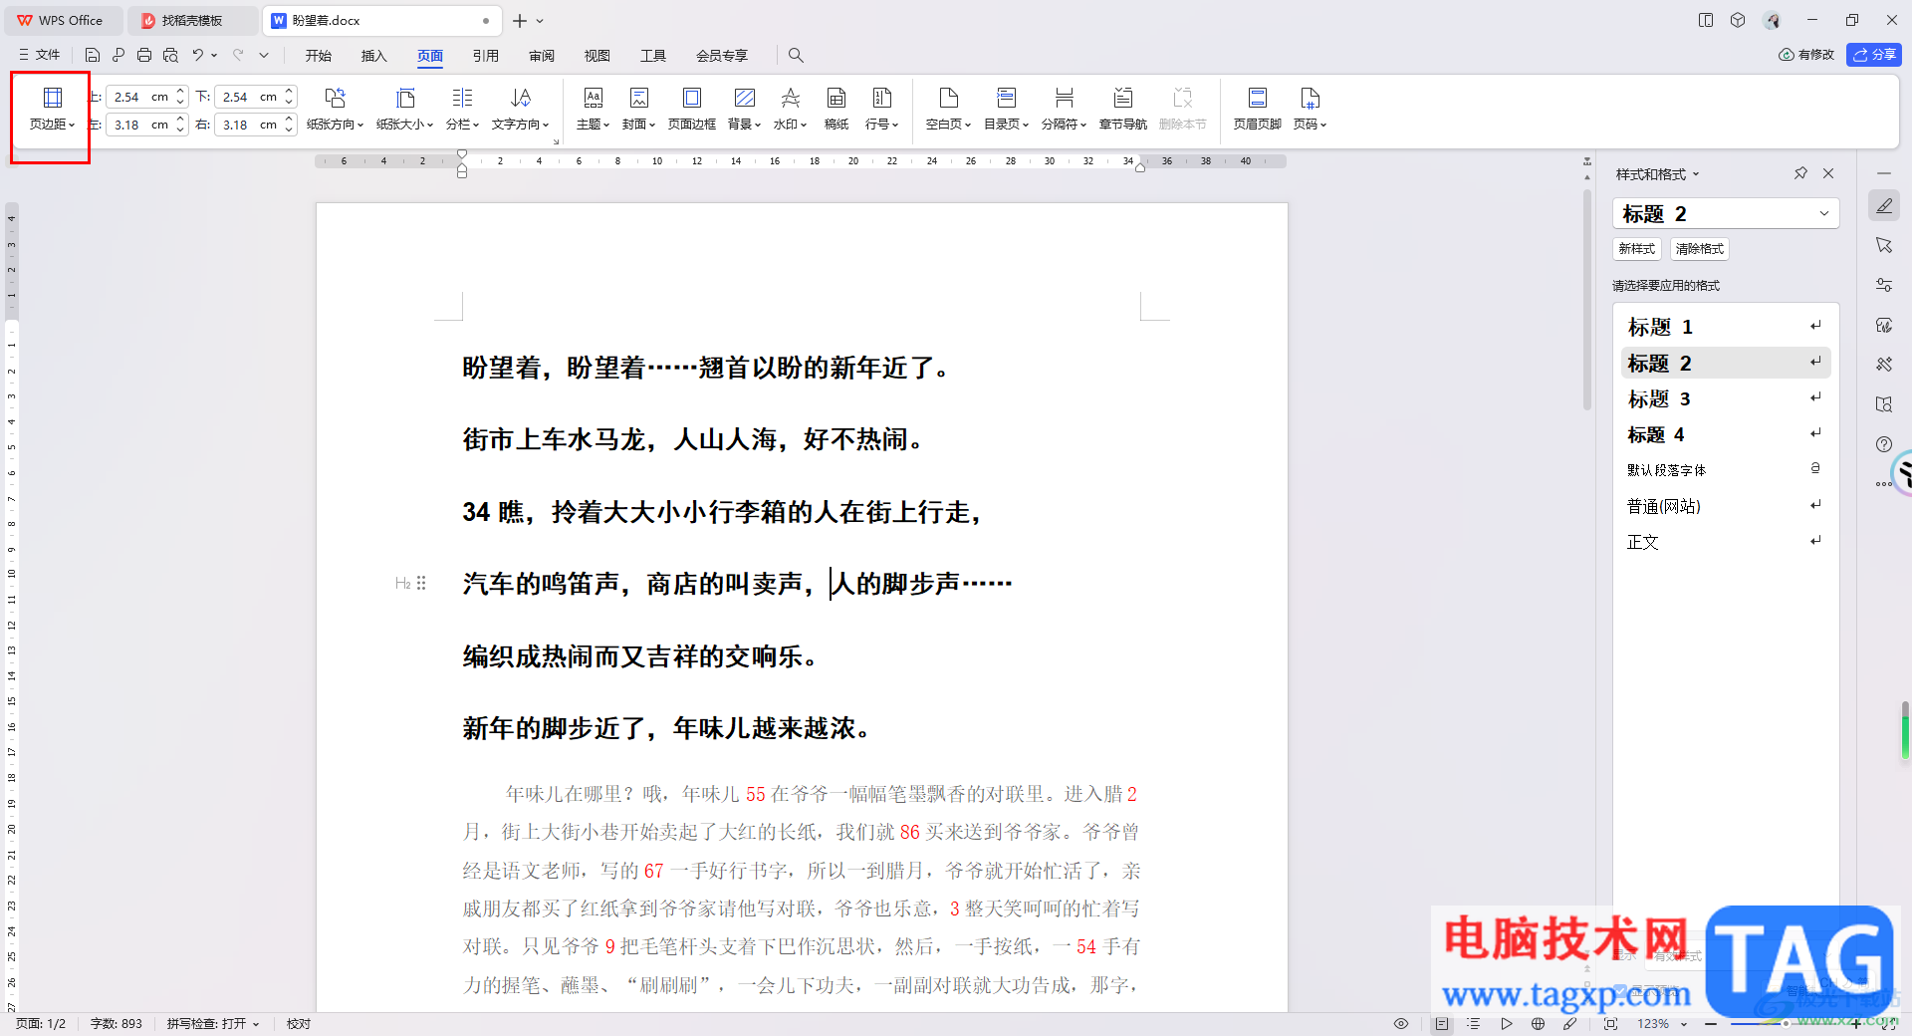Switch to the 引用 ribbon tab
The height and width of the screenshot is (1036, 1912).
(486, 56)
